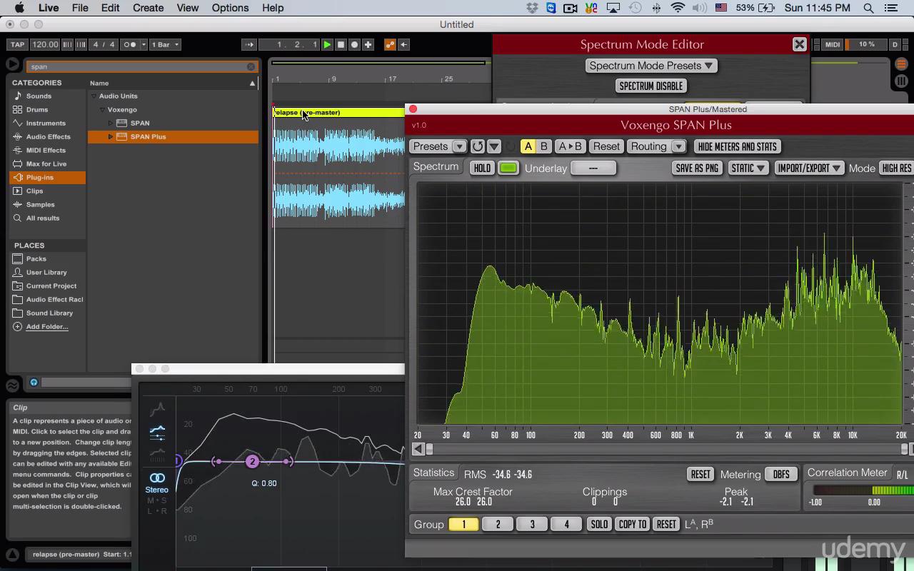Viewport: 914px width, 571px height.
Task: Click Hide Meters and Stats button
Action: (x=737, y=146)
